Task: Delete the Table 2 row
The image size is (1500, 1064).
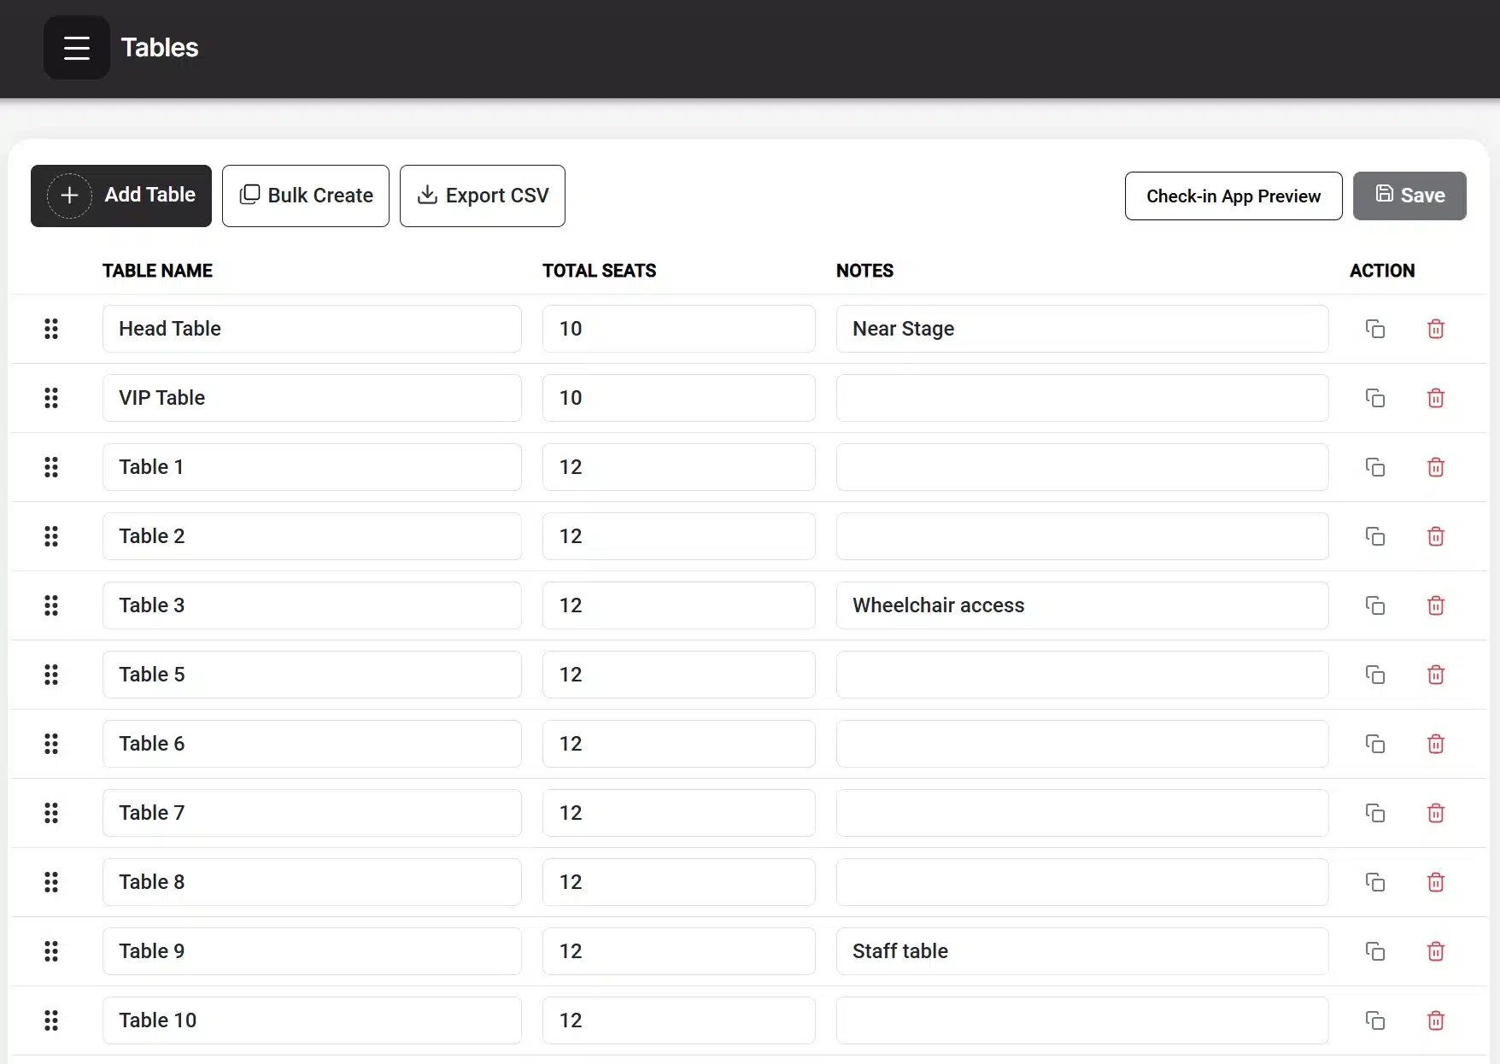Action: tap(1435, 536)
